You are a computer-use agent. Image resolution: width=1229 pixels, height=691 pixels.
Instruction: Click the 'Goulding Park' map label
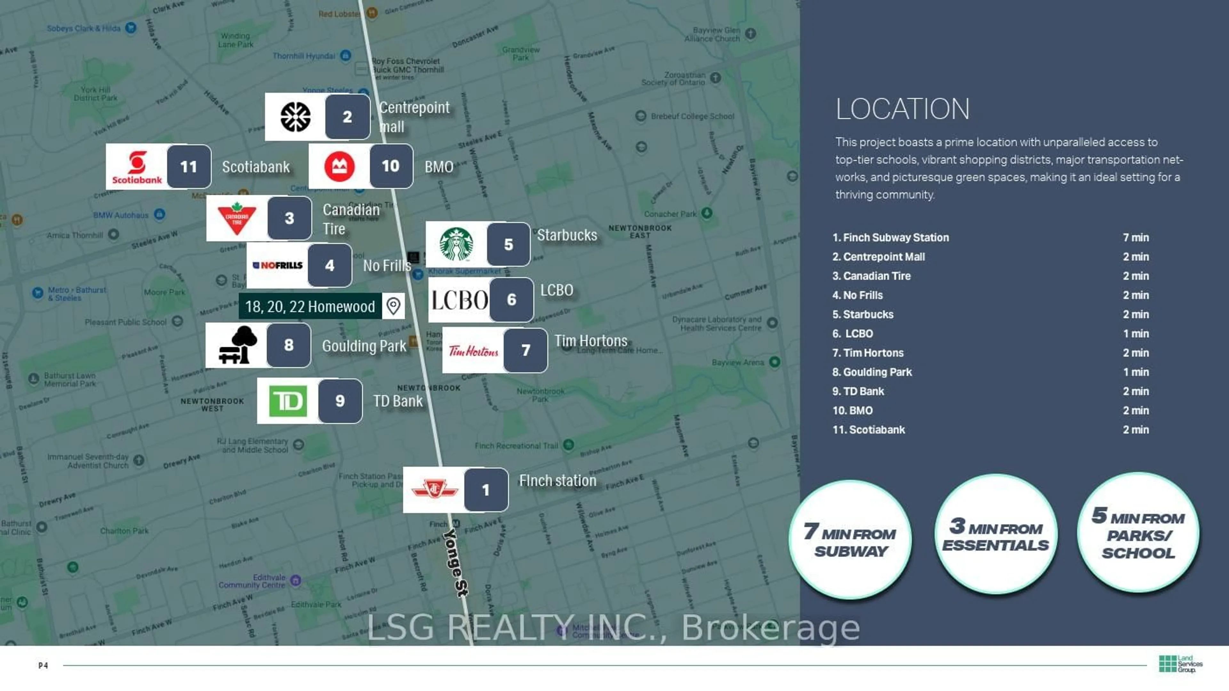click(364, 346)
